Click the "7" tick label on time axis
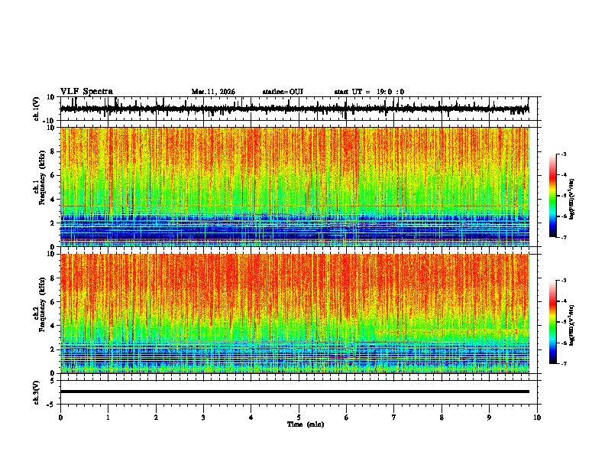Image resolution: width=605 pixels, height=468 pixels. pyautogui.click(x=394, y=418)
